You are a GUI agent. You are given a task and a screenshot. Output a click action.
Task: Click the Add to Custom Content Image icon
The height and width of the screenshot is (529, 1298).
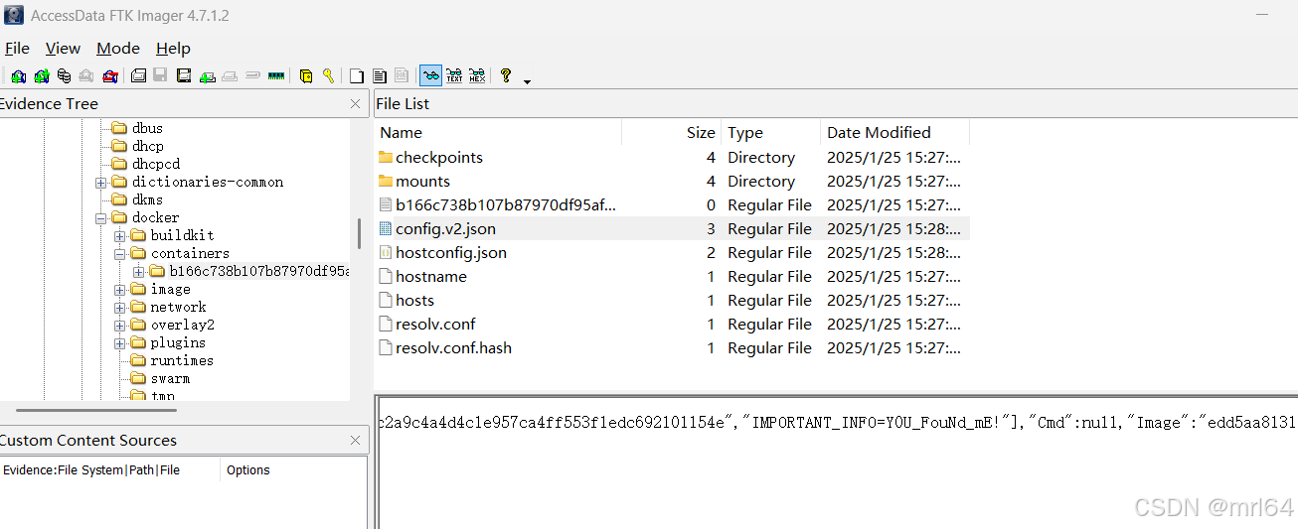(207, 75)
